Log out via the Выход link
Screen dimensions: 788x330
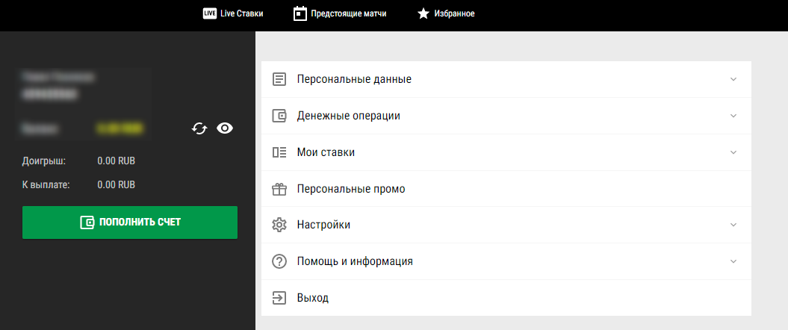click(x=312, y=298)
